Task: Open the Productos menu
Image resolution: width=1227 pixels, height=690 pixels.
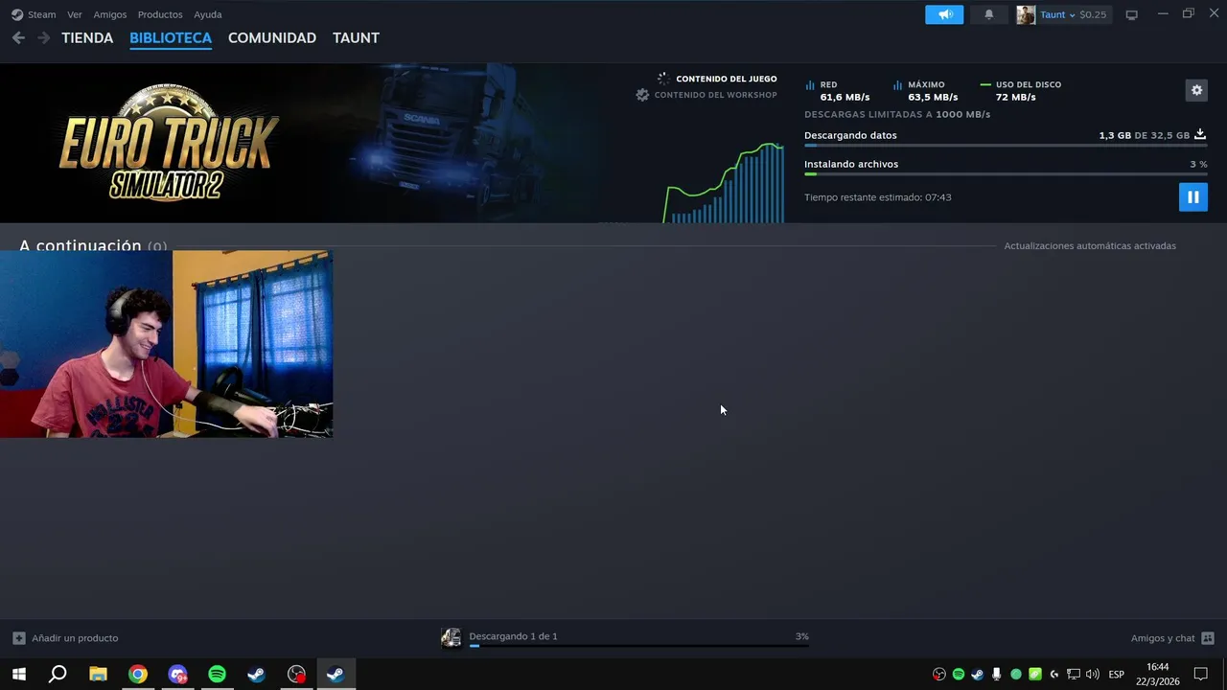Action: pyautogui.click(x=160, y=14)
